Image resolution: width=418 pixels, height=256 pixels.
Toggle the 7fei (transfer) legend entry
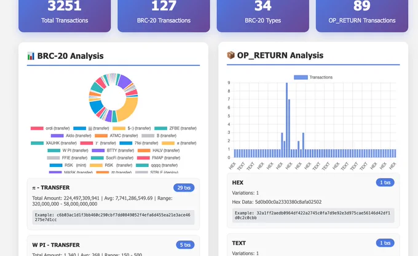pyautogui.click(x=139, y=143)
